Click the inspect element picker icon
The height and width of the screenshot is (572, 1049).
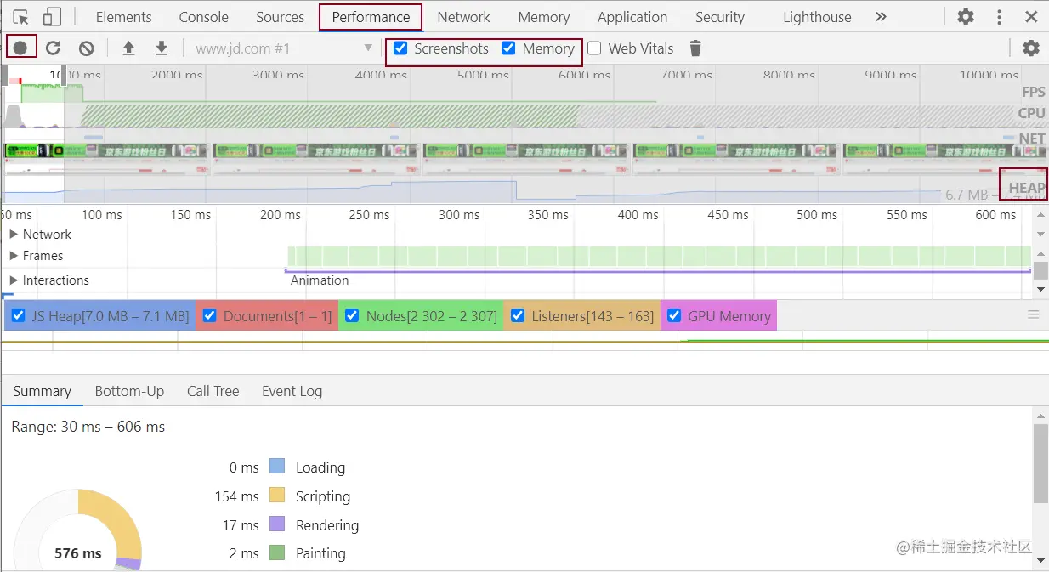coord(21,17)
